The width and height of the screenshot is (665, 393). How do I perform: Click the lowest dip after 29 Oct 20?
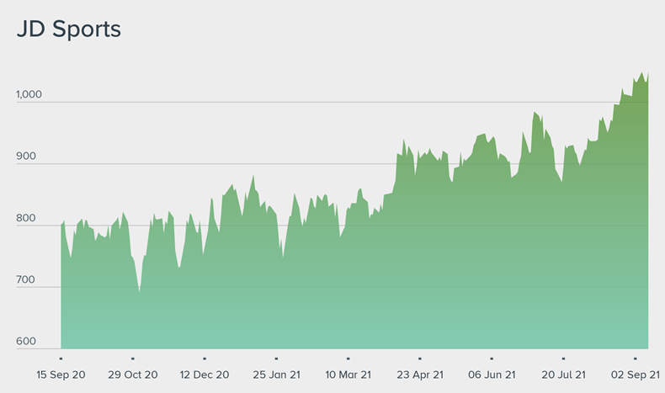pyautogui.click(x=140, y=291)
